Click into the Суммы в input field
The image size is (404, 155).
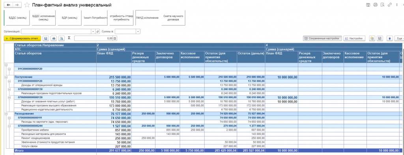[125, 32]
